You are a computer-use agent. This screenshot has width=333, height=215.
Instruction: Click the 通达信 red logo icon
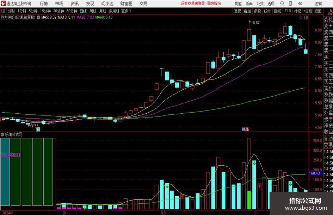click(x=3, y=4)
